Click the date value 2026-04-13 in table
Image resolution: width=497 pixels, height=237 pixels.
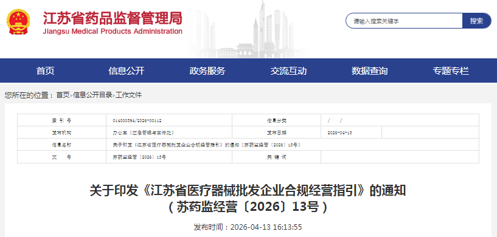[x=340, y=132]
